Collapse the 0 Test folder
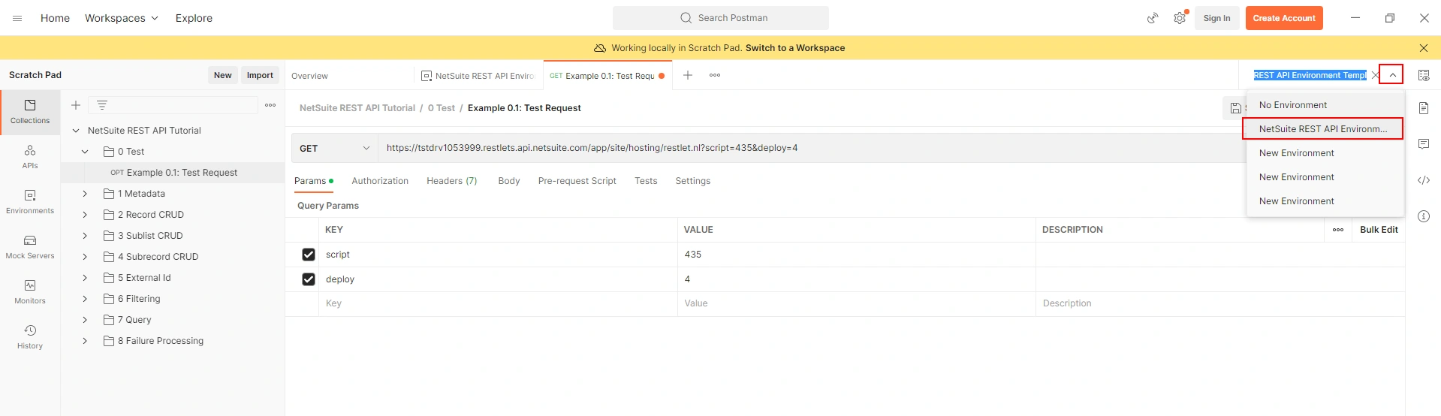The image size is (1441, 416). click(85, 152)
